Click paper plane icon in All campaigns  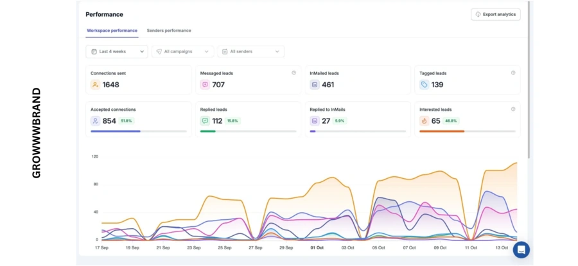coord(159,51)
